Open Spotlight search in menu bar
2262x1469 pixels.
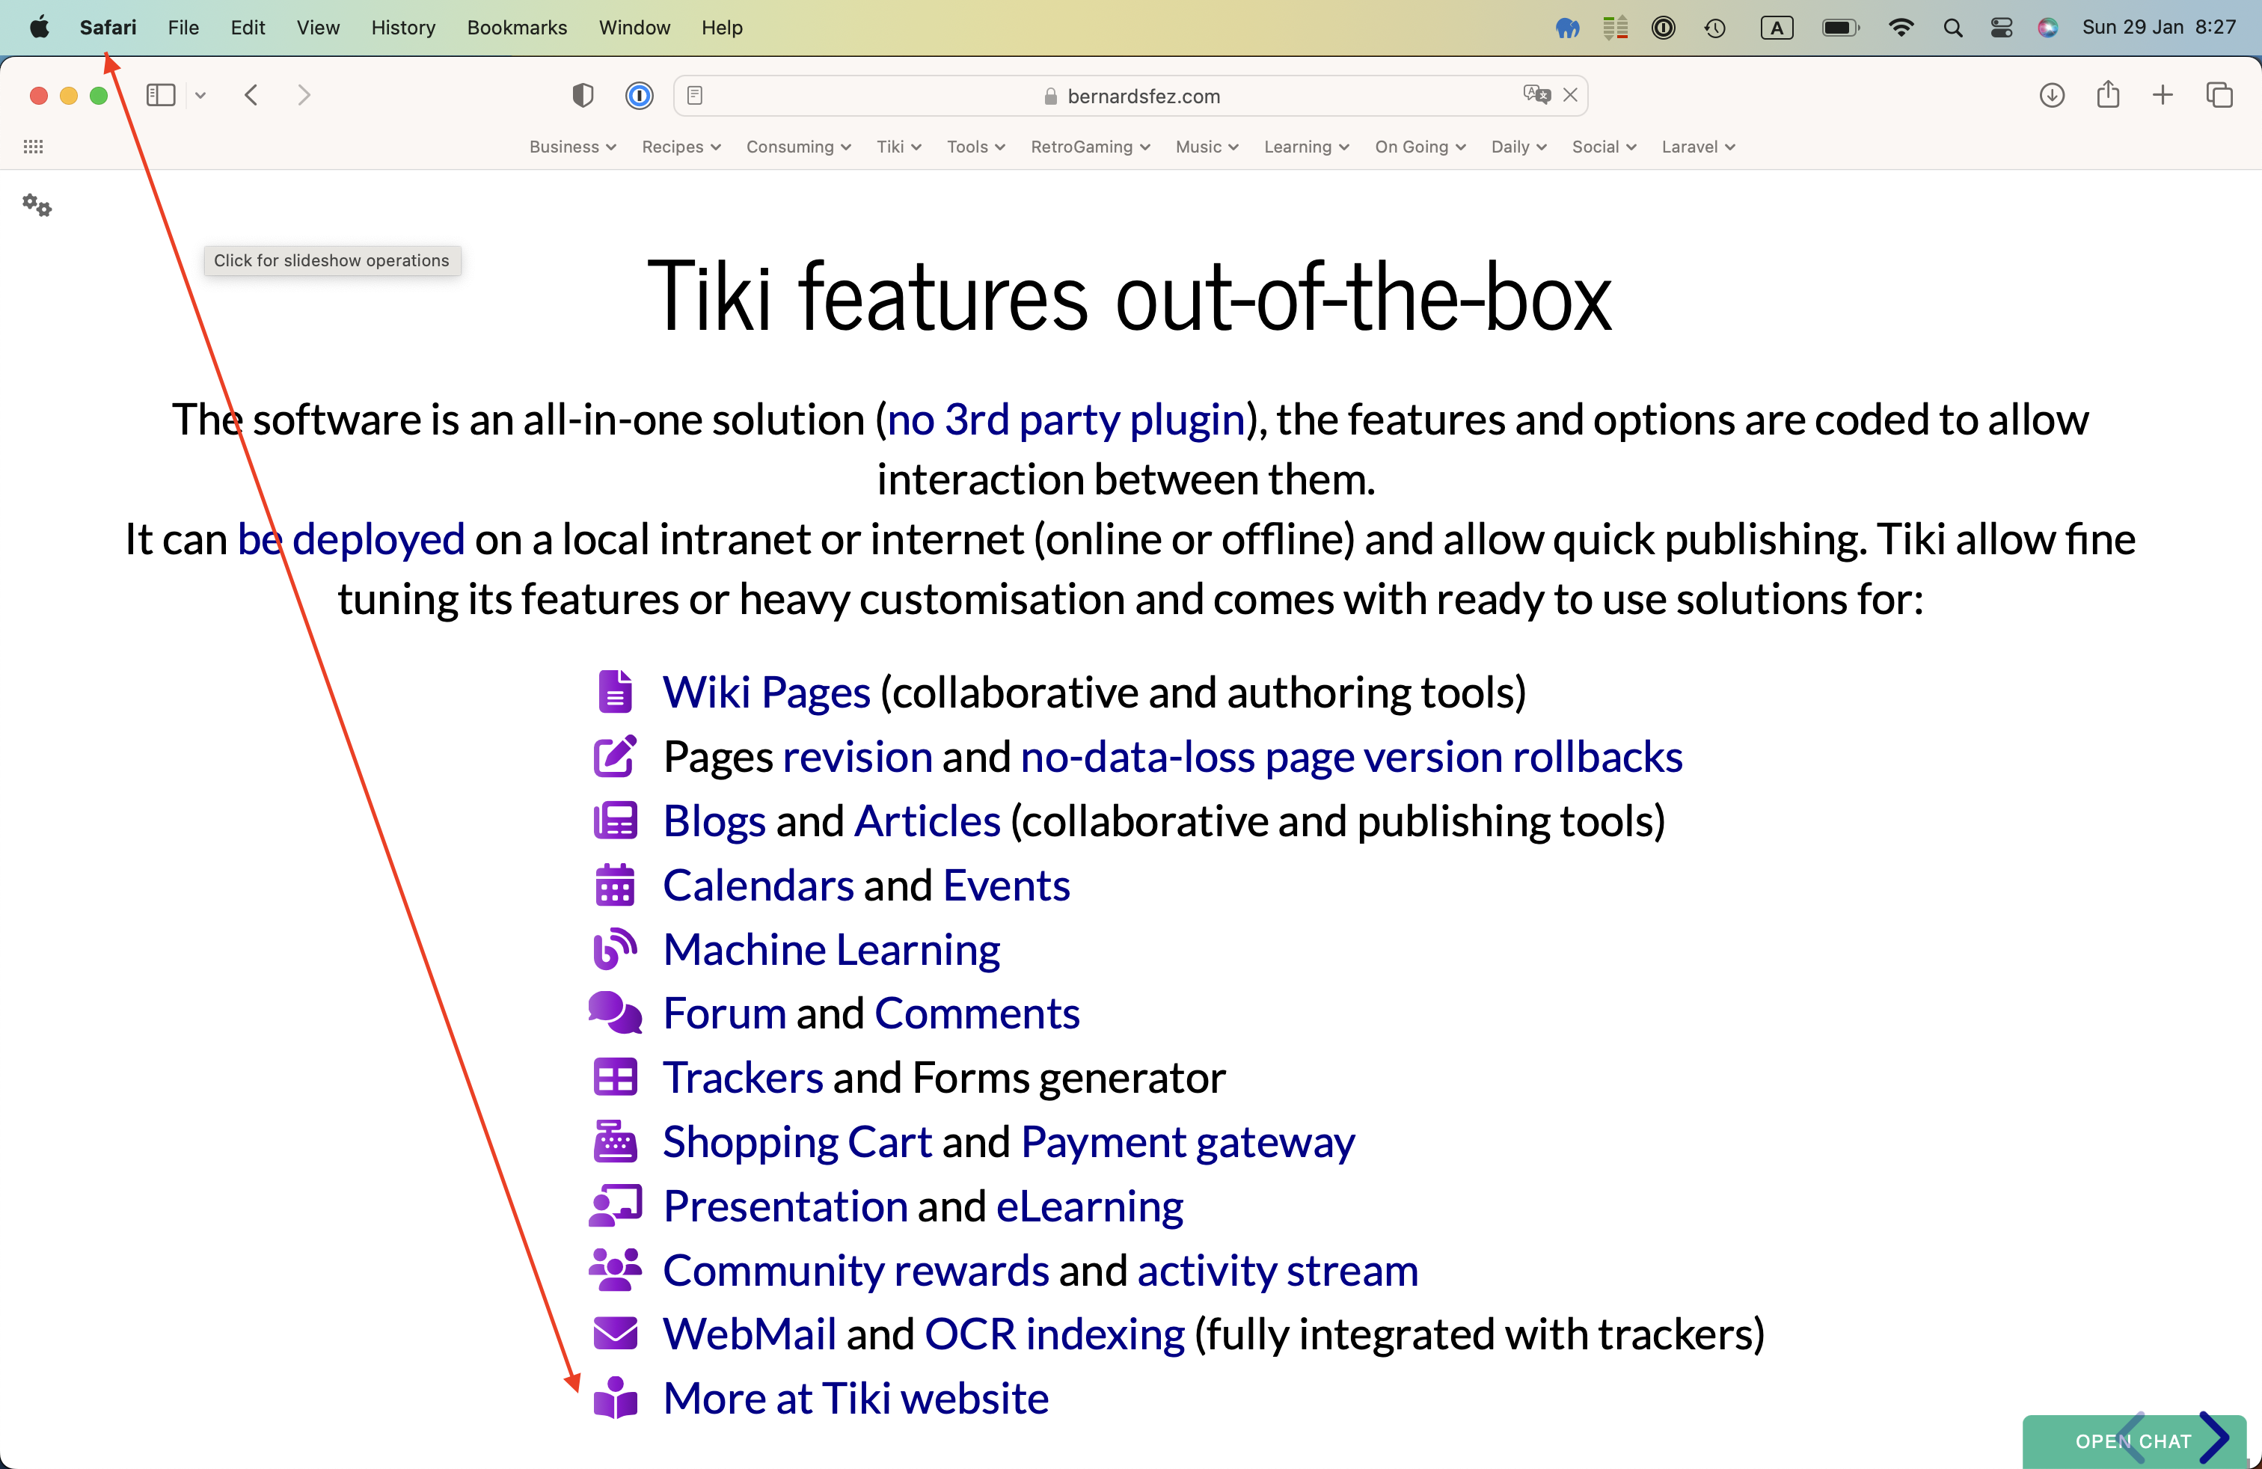coord(1952,28)
